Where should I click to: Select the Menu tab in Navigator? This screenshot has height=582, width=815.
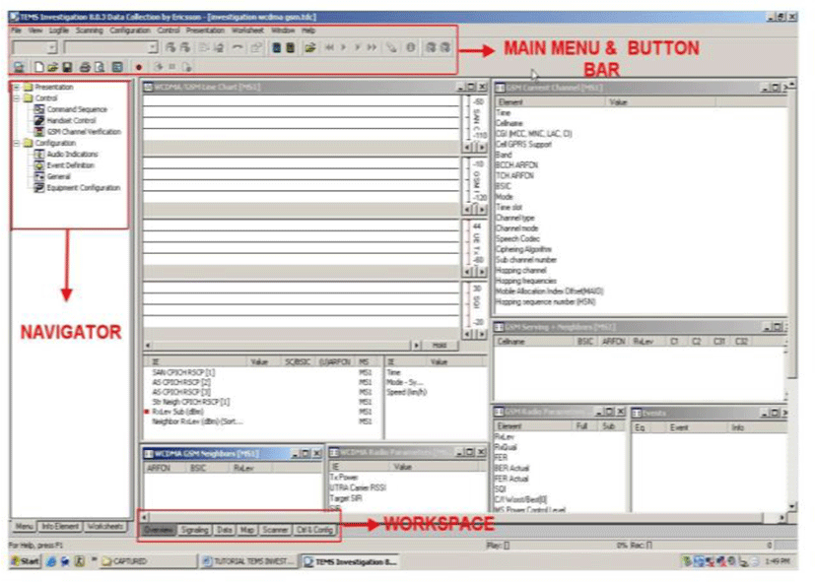tap(24, 527)
